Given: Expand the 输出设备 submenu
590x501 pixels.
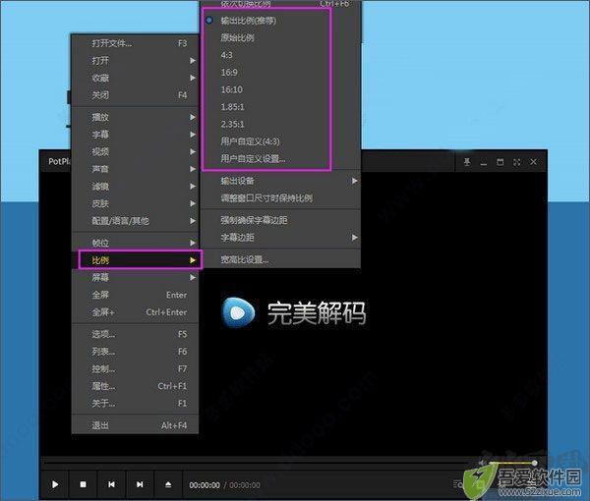Looking at the screenshot, I should point(280,181).
